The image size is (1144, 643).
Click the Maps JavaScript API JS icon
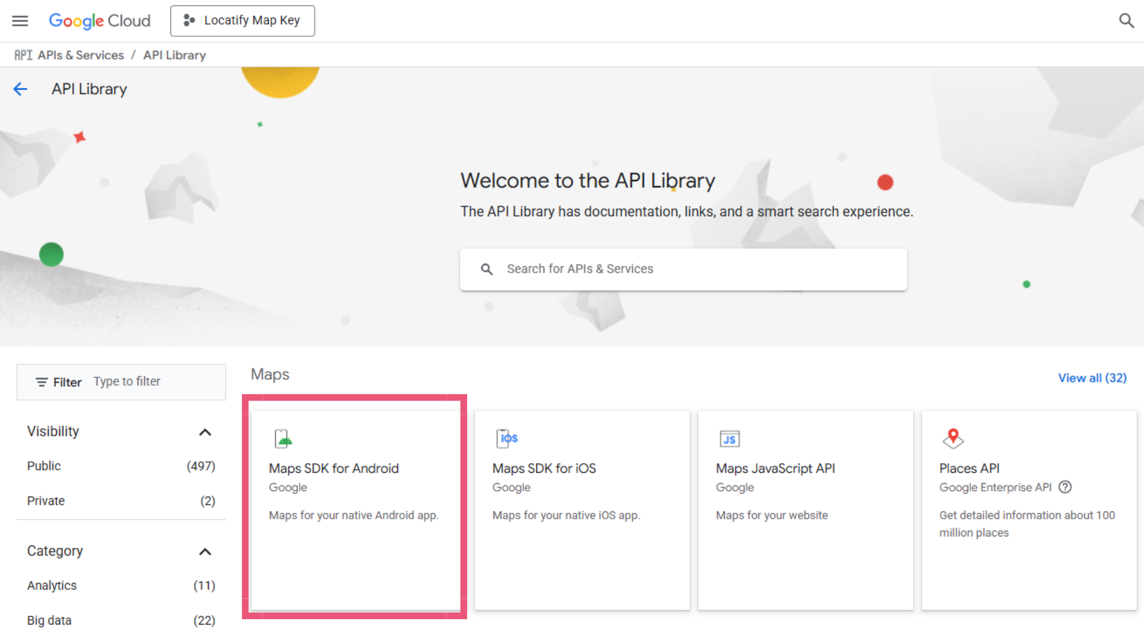point(729,439)
